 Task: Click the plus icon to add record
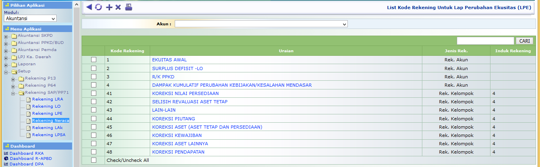click(x=109, y=7)
